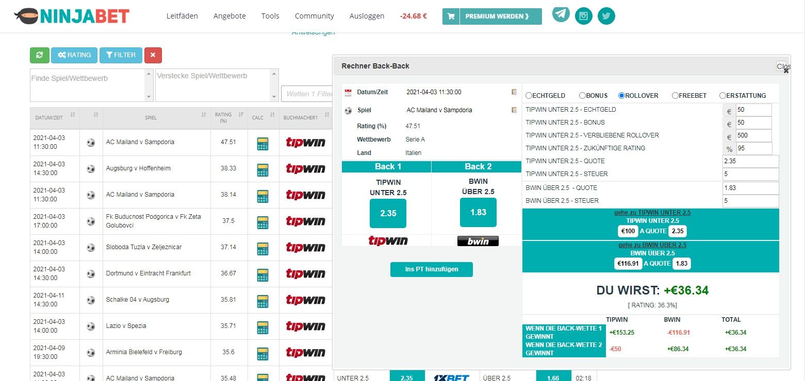This screenshot has width=805, height=381.
Task: Select the ERSTATTUNG radio option
Action: tap(722, 96)
